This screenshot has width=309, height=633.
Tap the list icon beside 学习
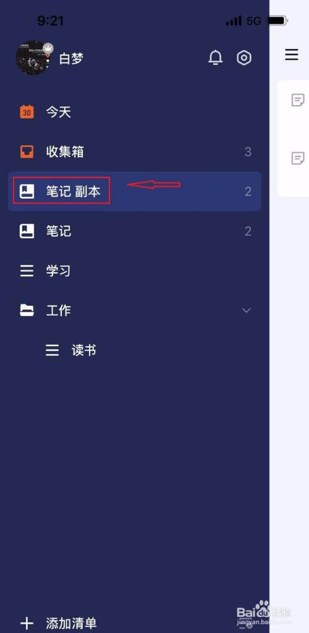click(27, 271)
